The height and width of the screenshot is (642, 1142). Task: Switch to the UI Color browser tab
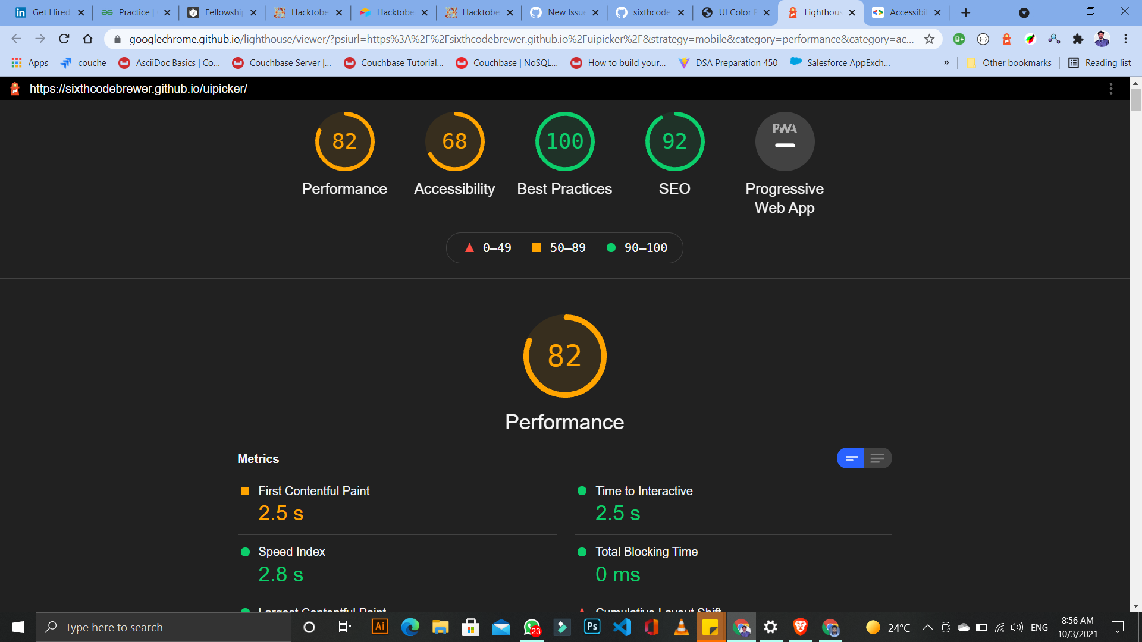(735, 12)
